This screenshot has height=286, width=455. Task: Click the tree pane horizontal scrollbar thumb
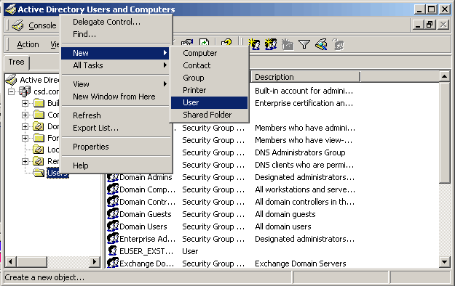(x=31, y=262)
